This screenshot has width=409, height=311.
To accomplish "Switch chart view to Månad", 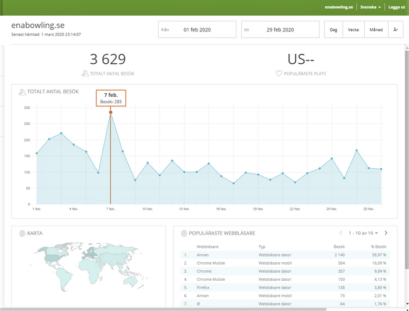I will coord(376,30).
